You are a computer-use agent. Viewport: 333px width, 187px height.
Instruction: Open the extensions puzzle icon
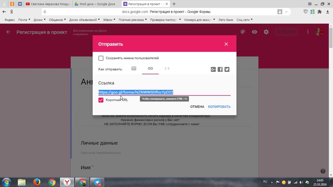[320, 12]
